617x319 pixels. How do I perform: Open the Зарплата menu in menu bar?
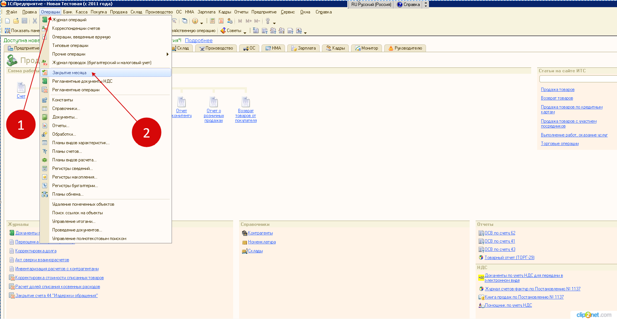pyautogui.click(x=206, y=12)
